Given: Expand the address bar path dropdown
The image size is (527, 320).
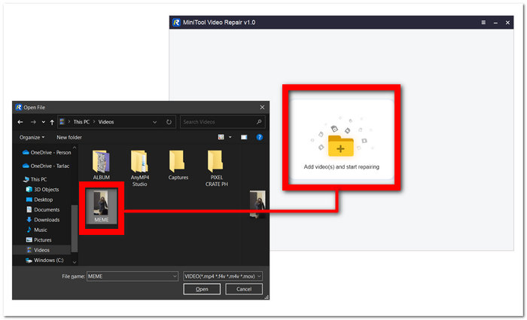Looking at the screenshot, I should (x=154, y=122).
